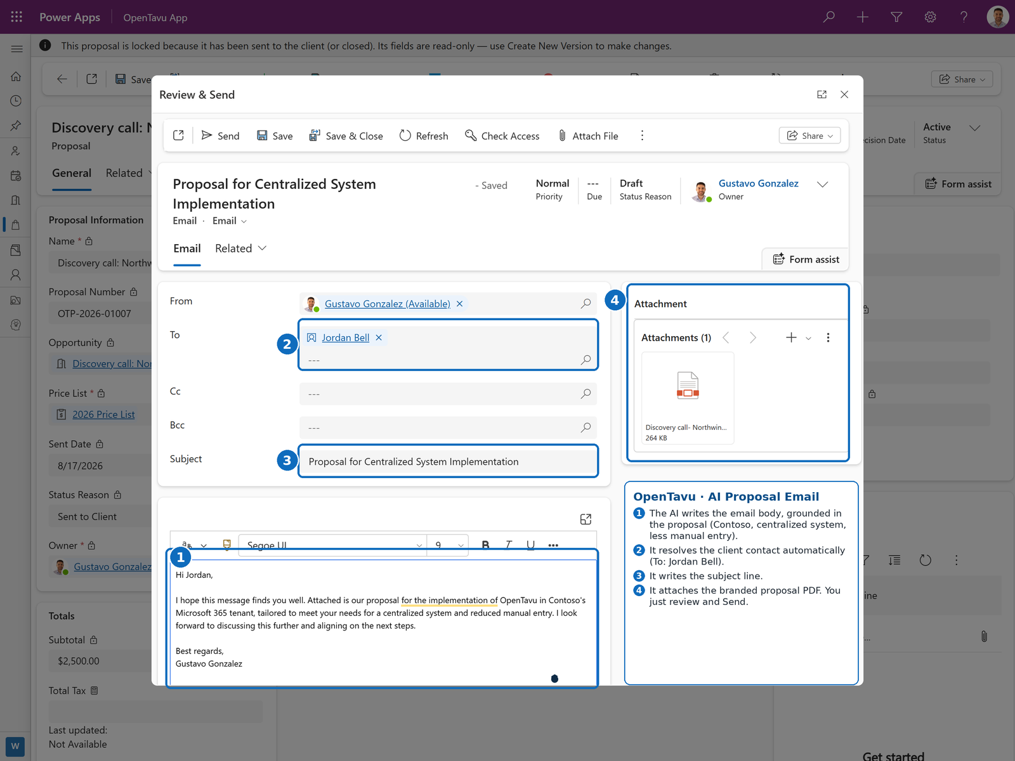This screenshot has height=761, width=1015.
Task: Open the user profile avatar in the header
Action: (997, 17)
